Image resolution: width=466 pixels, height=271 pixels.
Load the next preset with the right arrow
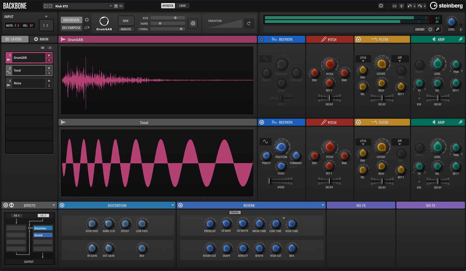50,6
